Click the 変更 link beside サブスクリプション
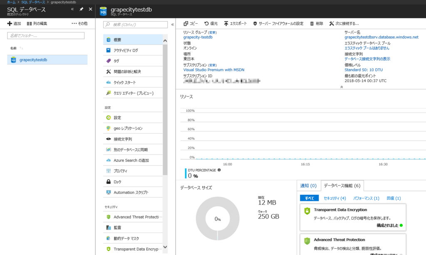 [x=213, y=65]
